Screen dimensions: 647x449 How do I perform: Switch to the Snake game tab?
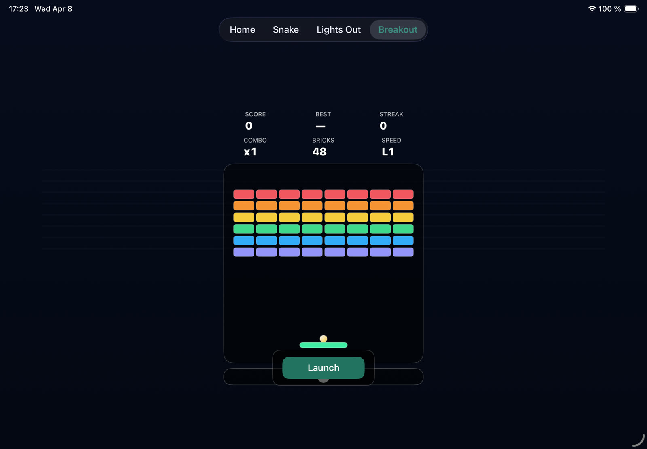pyautogui.click(x=285, y=30)
